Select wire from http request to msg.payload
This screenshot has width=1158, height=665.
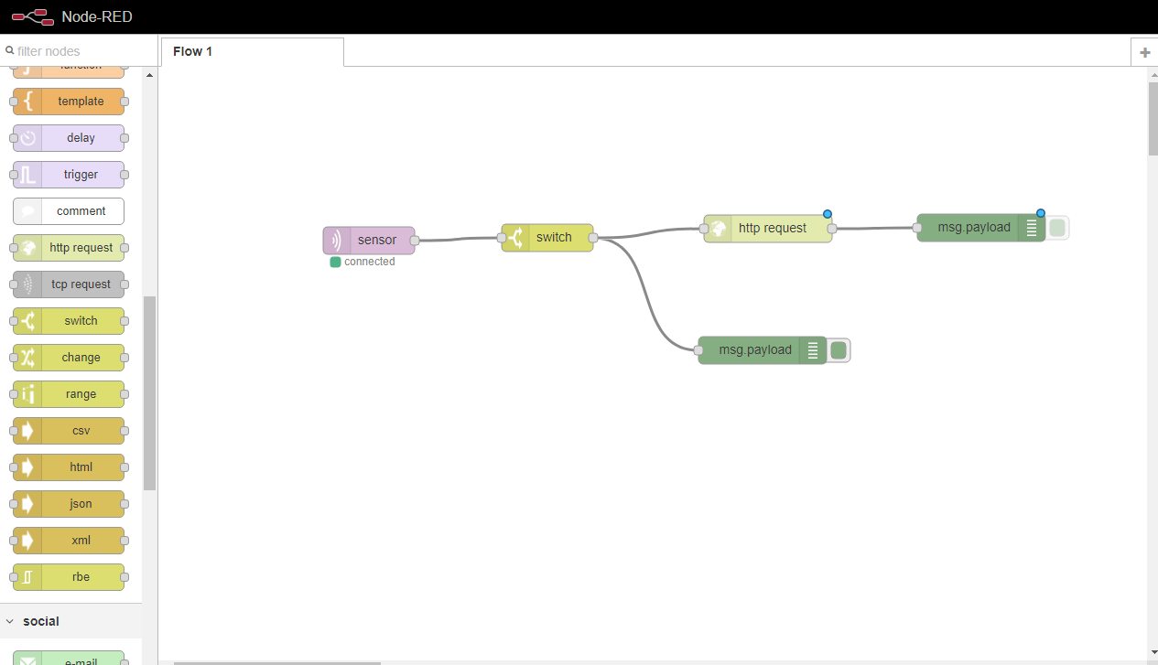click(874, 229)
